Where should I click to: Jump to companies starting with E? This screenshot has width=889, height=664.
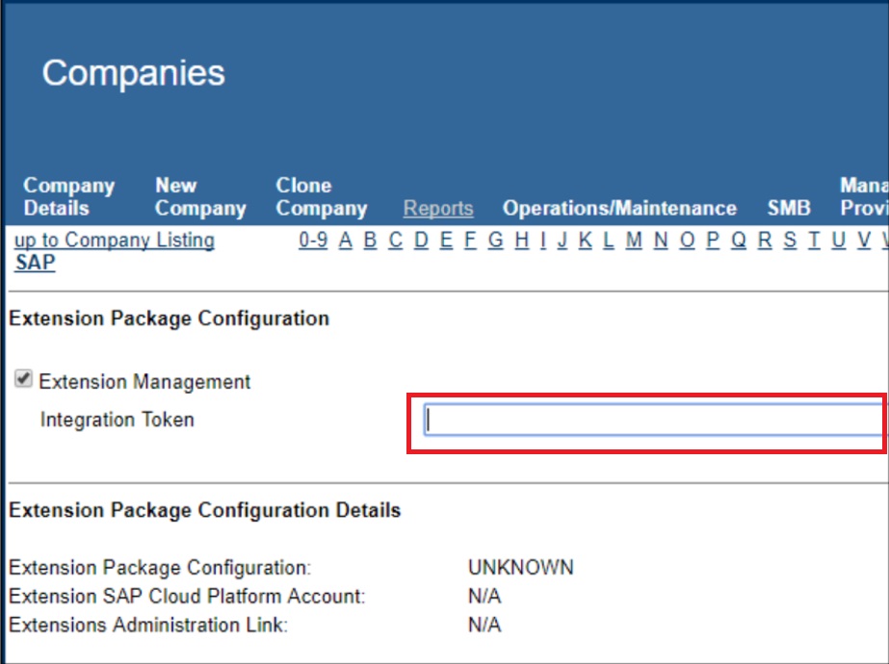[446, 241]
